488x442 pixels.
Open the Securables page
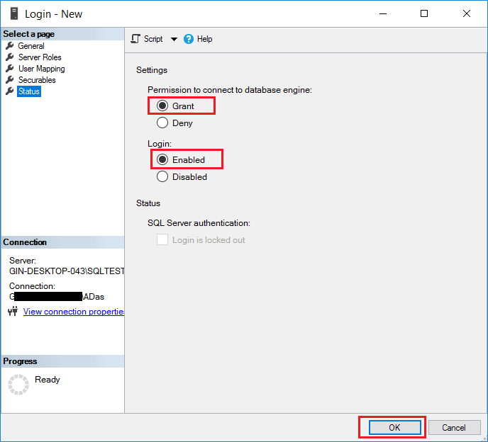pyautogui.click(x=37, y=80)
